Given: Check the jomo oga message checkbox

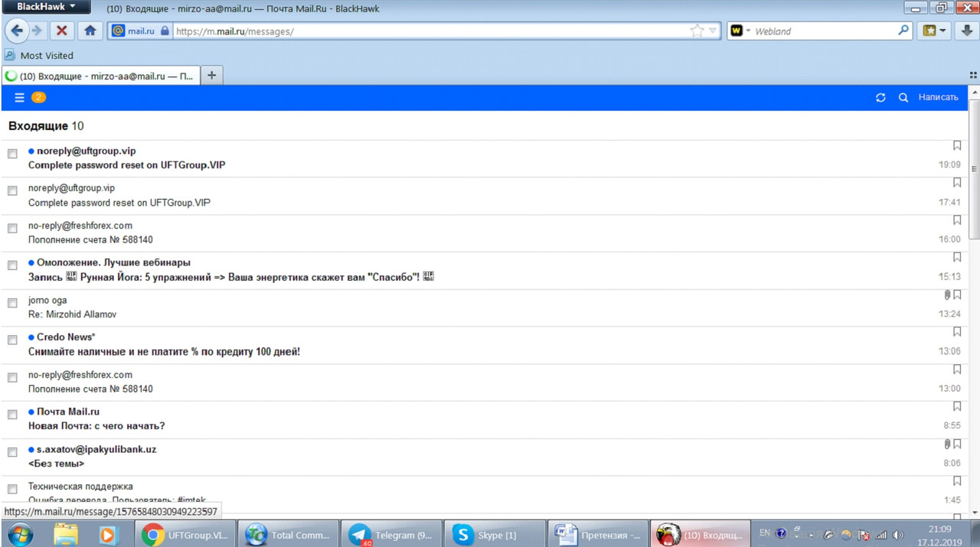Looking at the screenshot, I should (x=12, y=303).
